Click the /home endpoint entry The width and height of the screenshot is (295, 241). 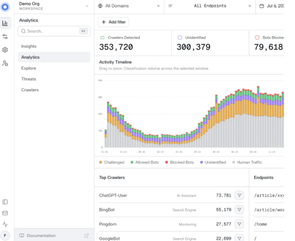260,224
